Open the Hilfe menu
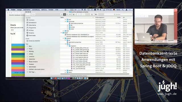This screenshot has height=102, width=182. (x=57, y=10)
